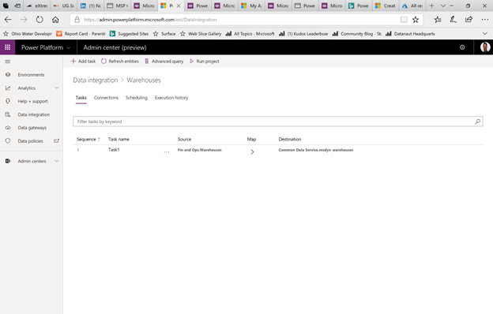The width and height of the screenshot is (493, 314).
Task: Expand Analytics section in sidebar
Action: [x=57, y=88]
